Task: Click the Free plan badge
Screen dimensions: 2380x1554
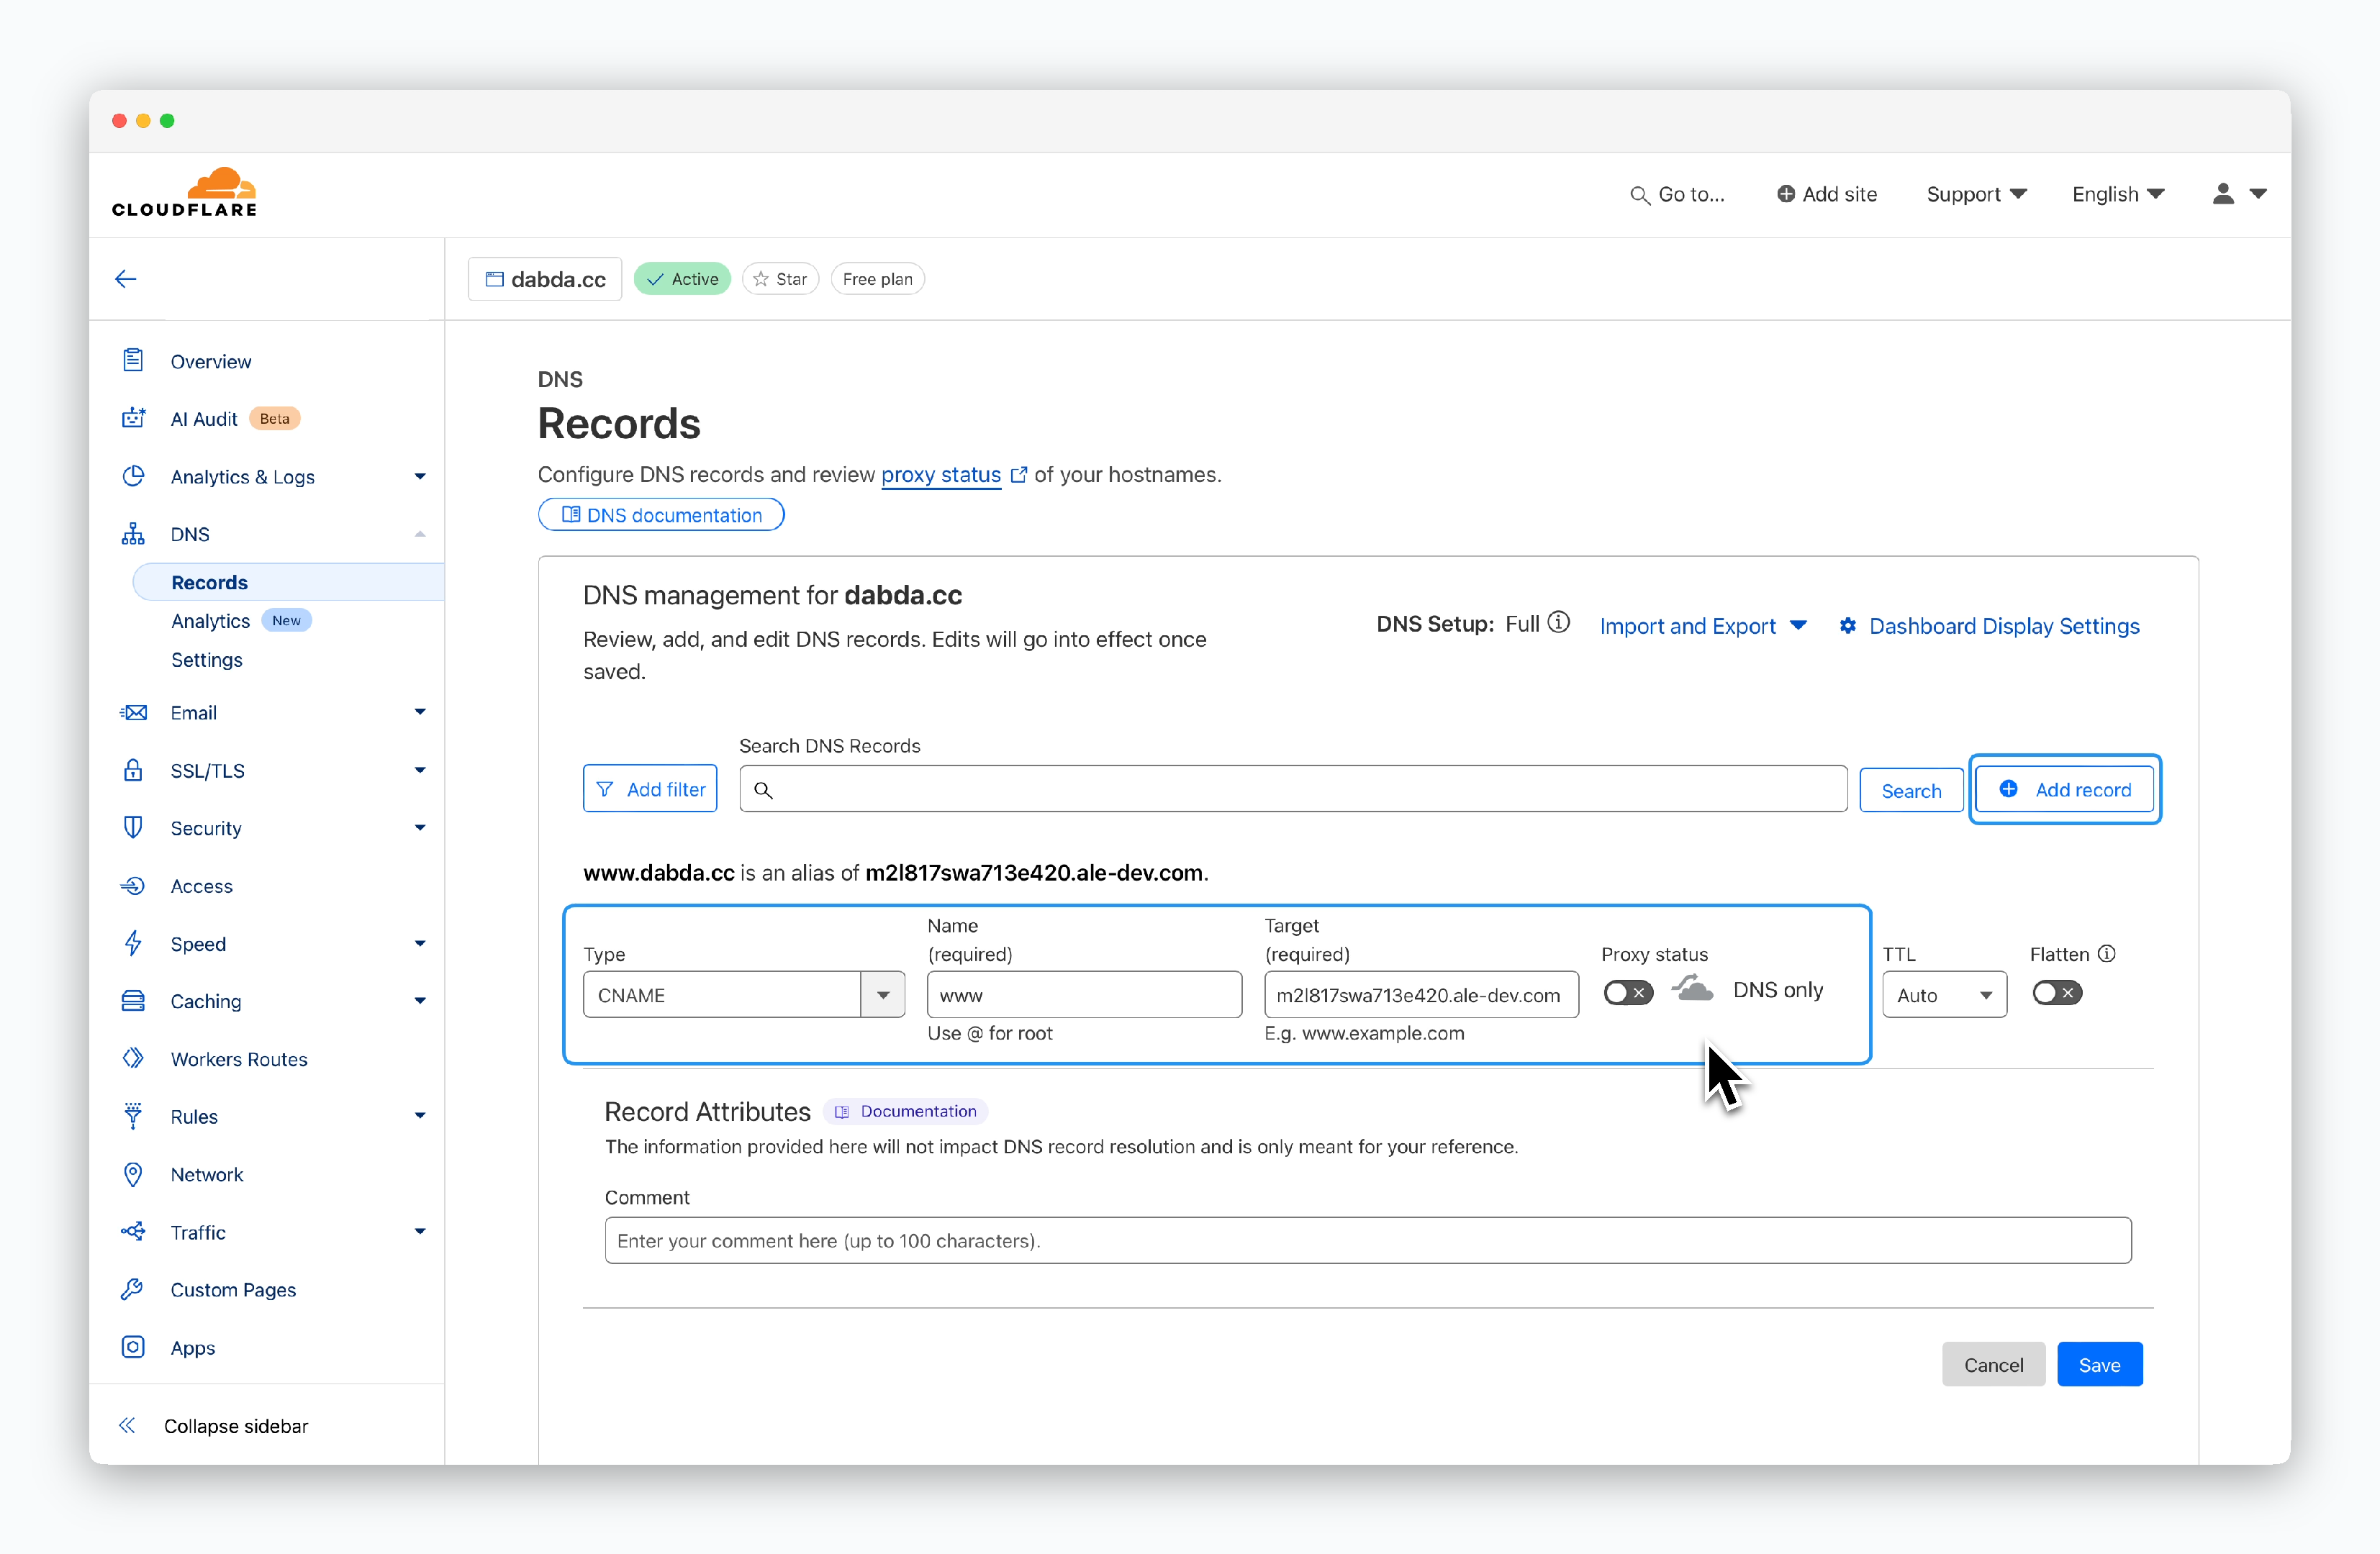Action: (877, 279)
